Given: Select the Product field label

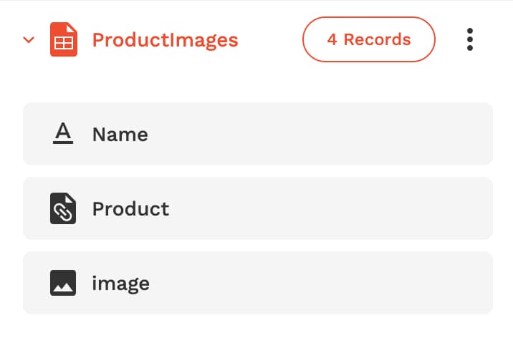Looking at the screenshot, I should (x=130, y=208).
